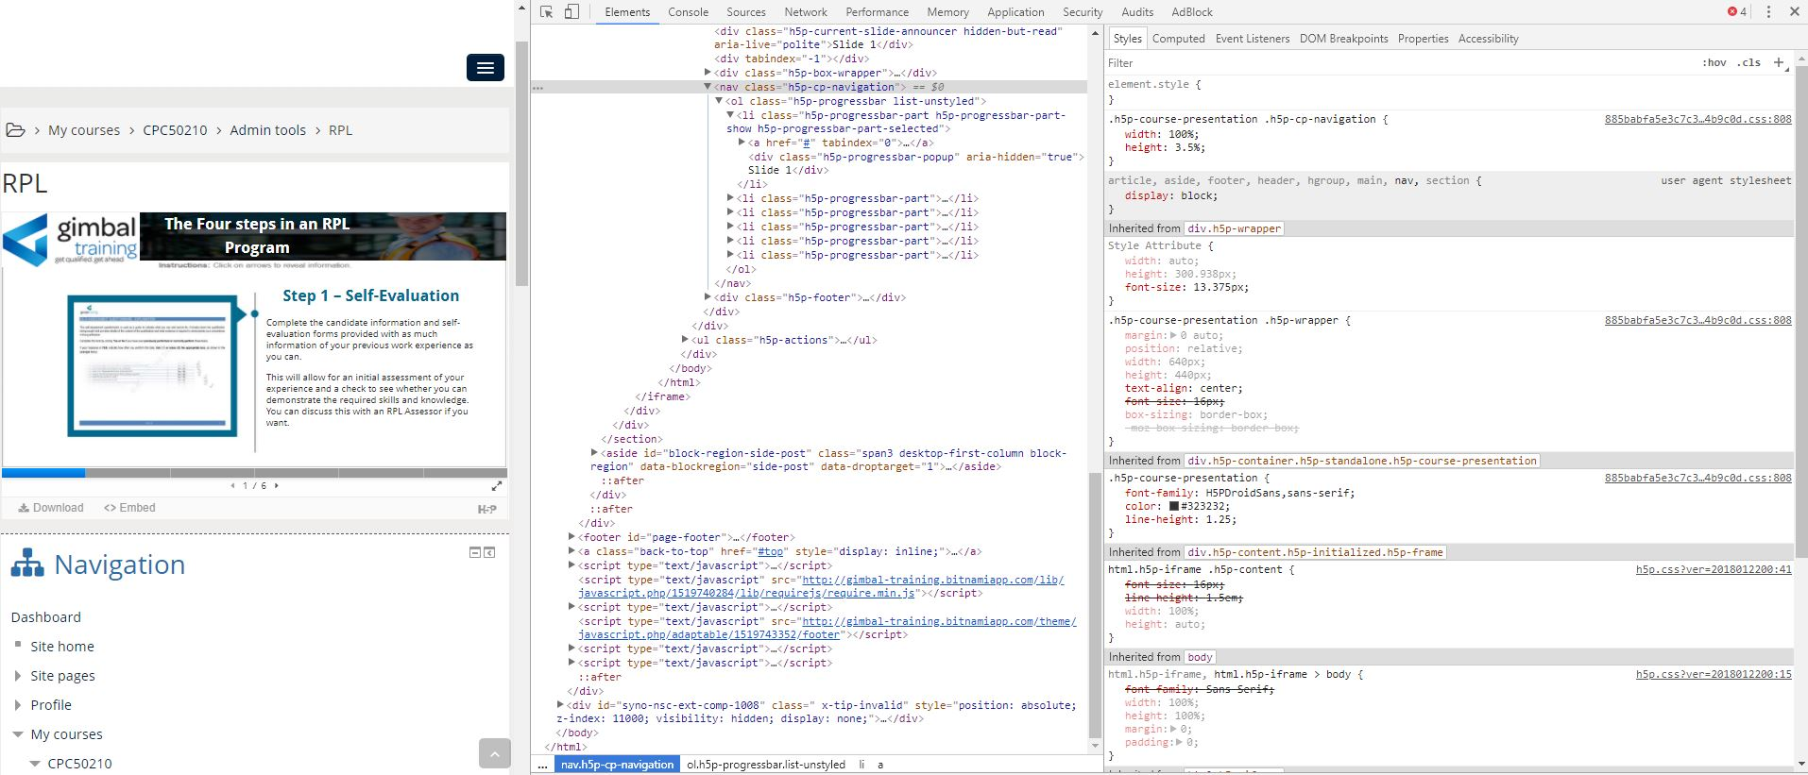Screen dimensions: 1808x775
Task: Collapse the CPC50210 tree node
Action: 35,764
